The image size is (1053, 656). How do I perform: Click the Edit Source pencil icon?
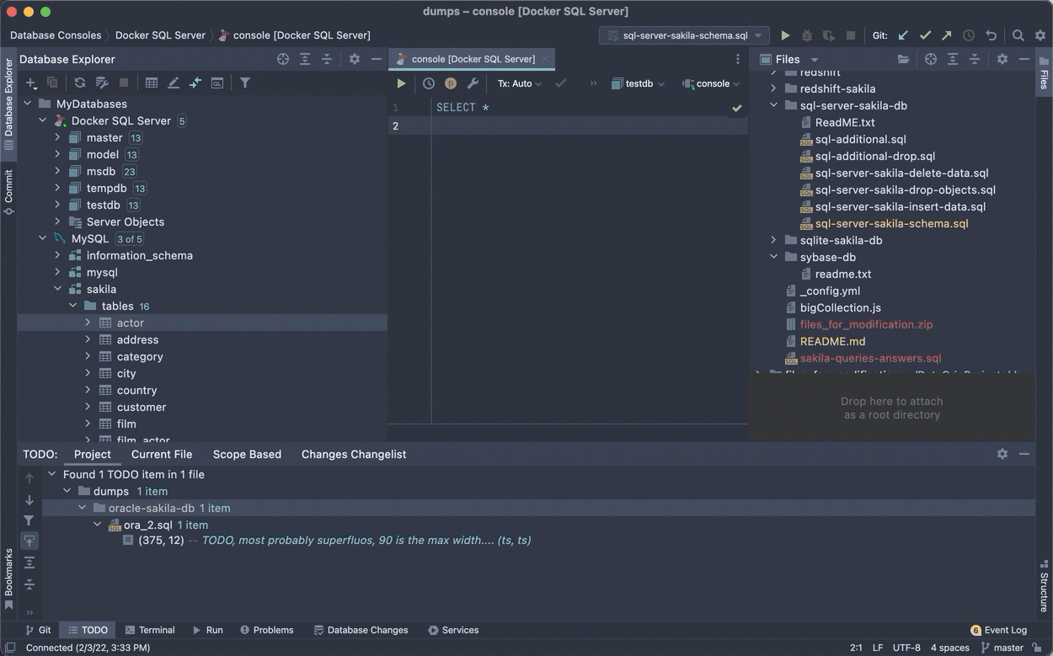(174, 83)
